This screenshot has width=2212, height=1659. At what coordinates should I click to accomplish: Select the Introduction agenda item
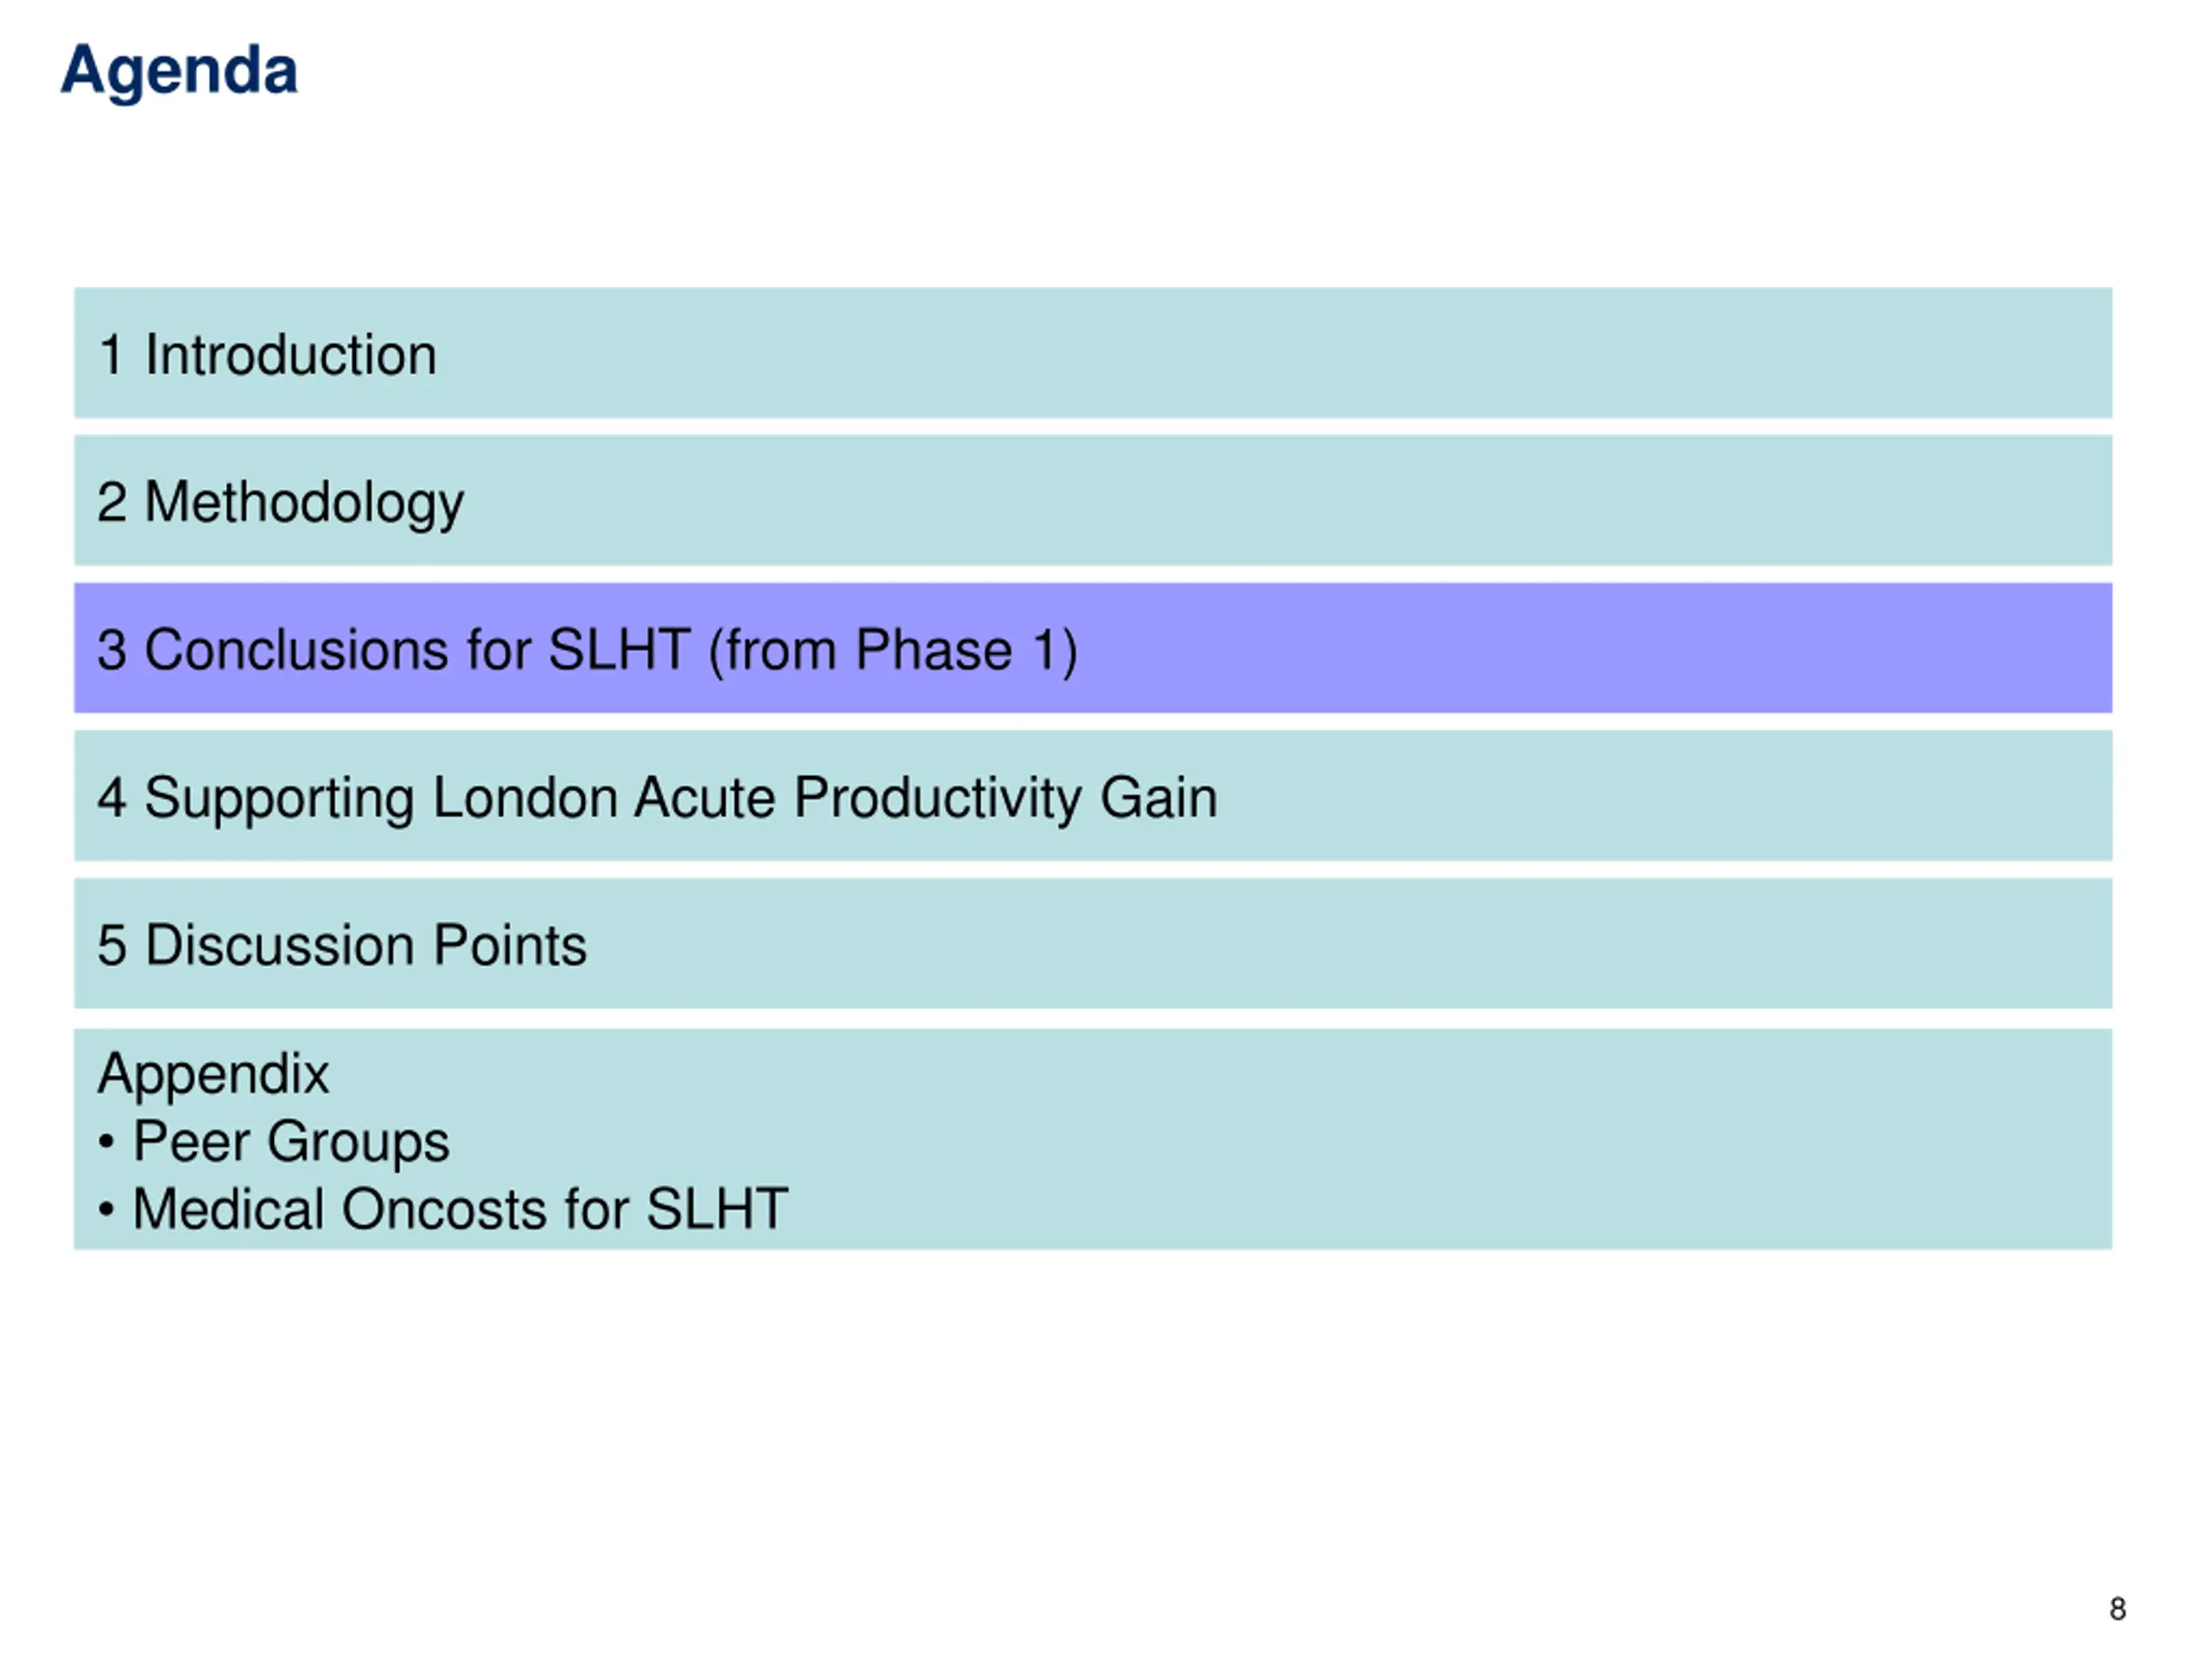point(1093,353)
